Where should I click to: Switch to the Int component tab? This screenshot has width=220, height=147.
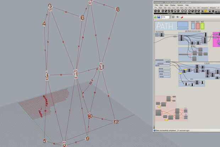pos(186,8)
